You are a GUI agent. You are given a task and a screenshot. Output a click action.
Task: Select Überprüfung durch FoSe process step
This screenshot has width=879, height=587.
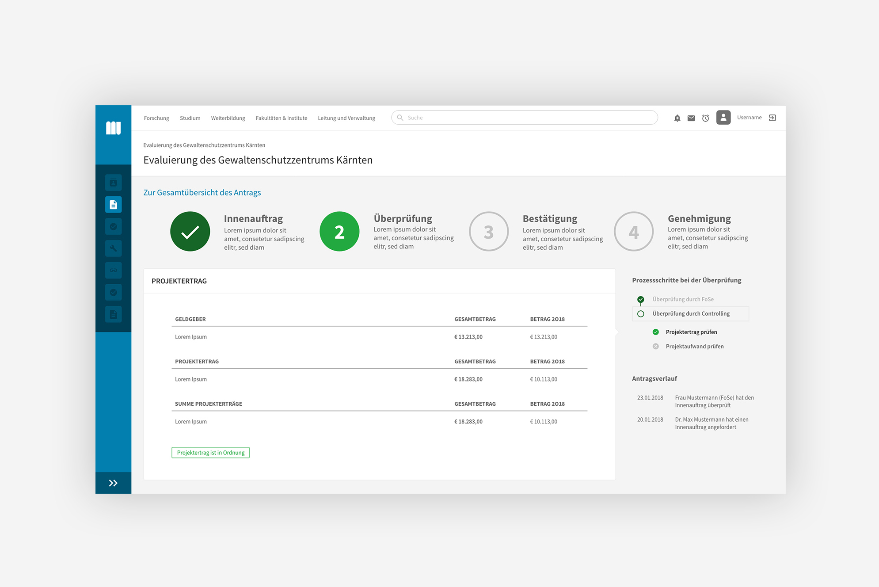pos(683,299)
